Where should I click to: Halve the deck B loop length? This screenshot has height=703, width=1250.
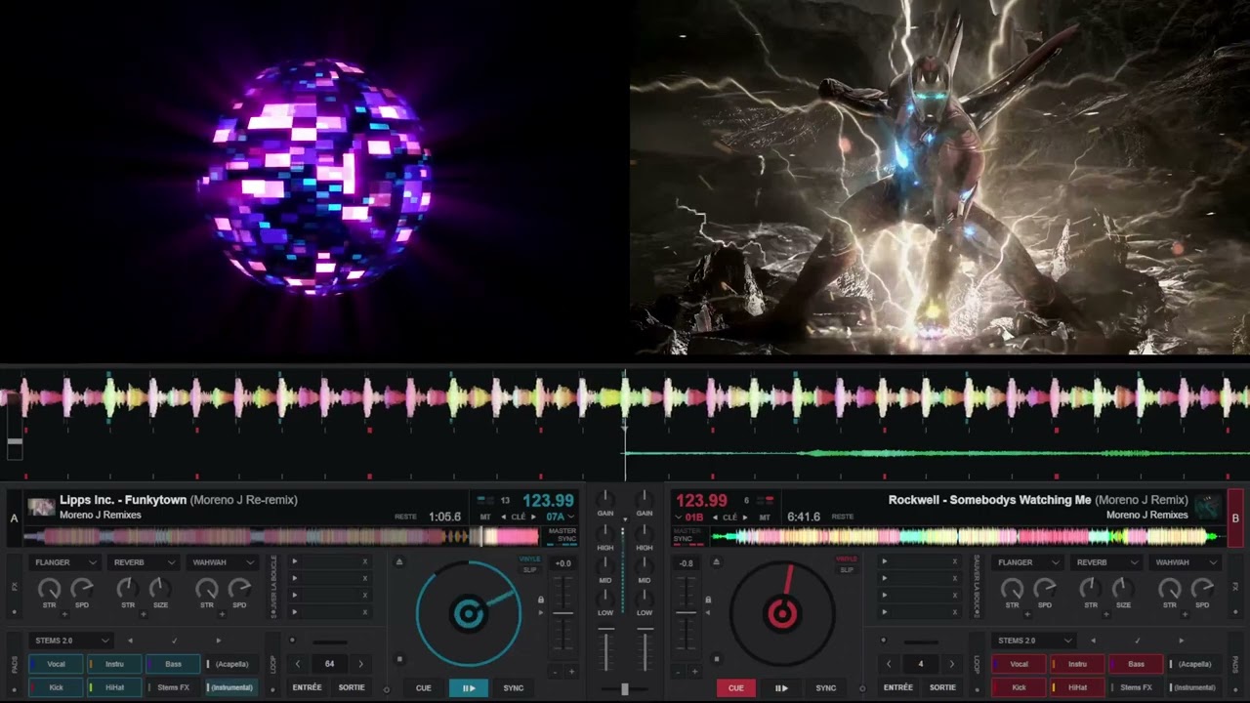889,664
